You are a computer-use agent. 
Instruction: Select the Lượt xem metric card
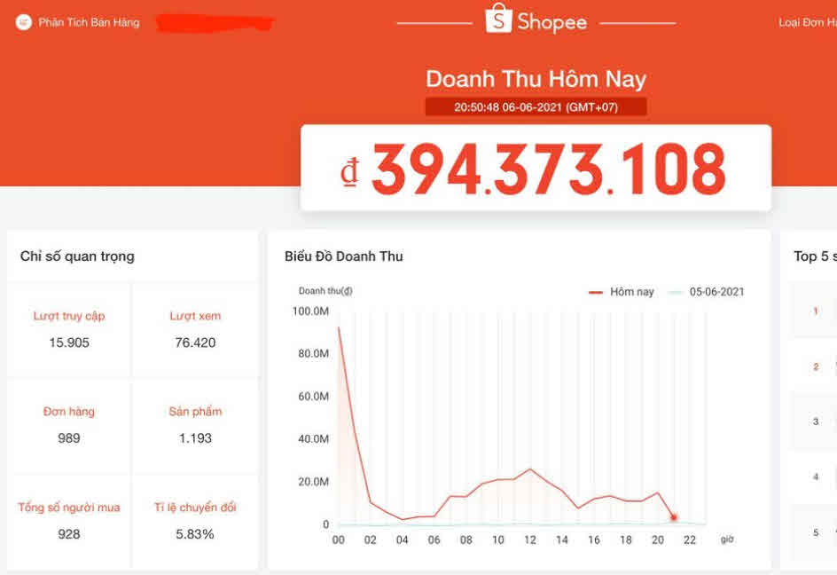coord(195,329)
